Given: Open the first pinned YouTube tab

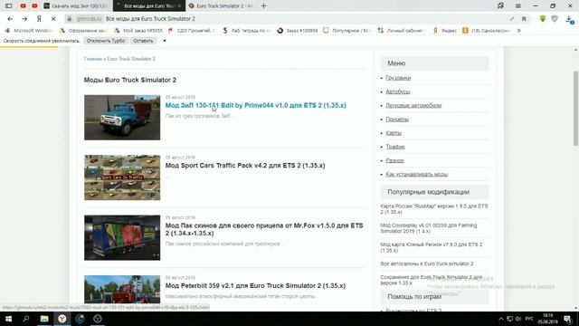Looking at the screenshot, I should [23, 6].
